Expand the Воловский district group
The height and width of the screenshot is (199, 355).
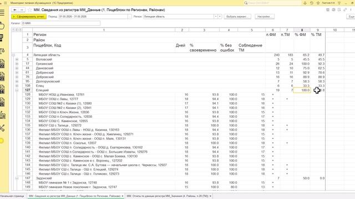[17, 59]
